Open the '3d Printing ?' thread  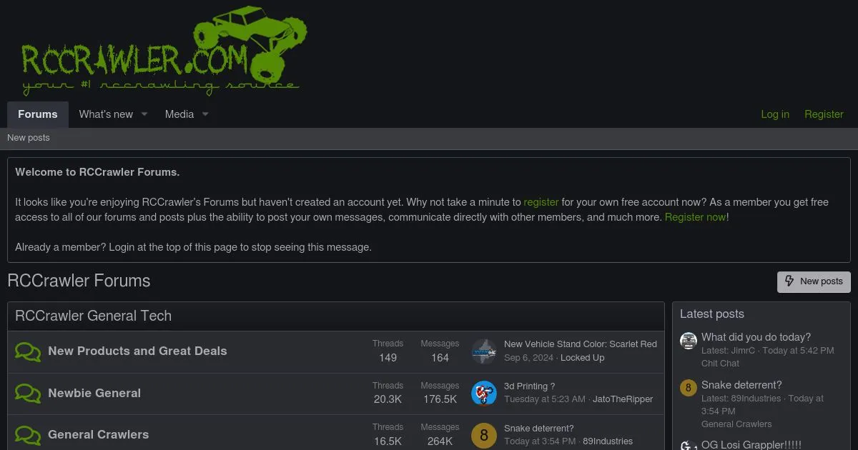click(530, 386)
